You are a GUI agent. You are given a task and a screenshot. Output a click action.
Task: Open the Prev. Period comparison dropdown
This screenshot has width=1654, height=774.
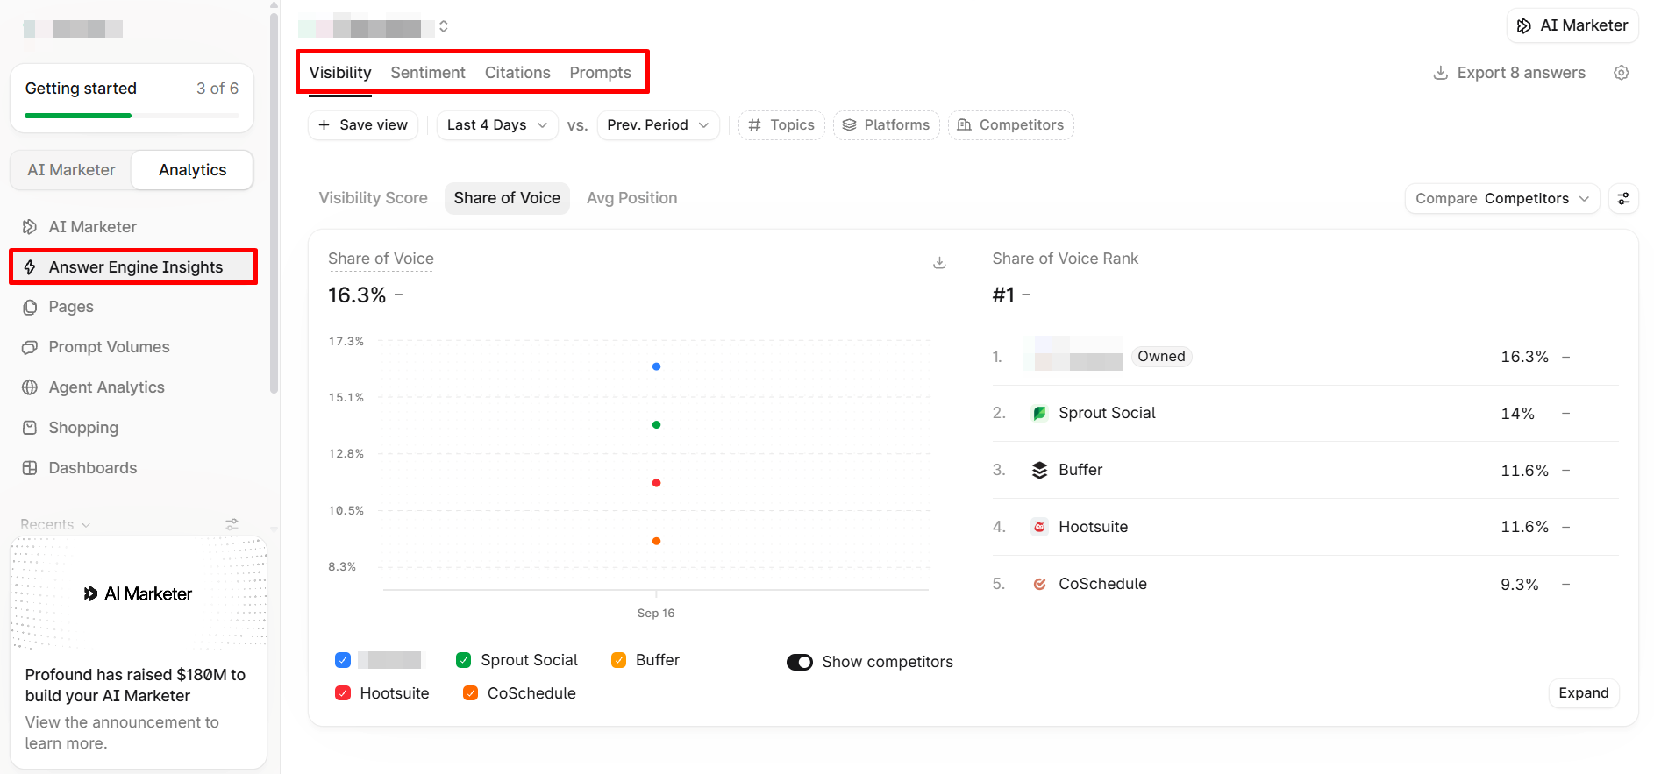coord(658,125)
